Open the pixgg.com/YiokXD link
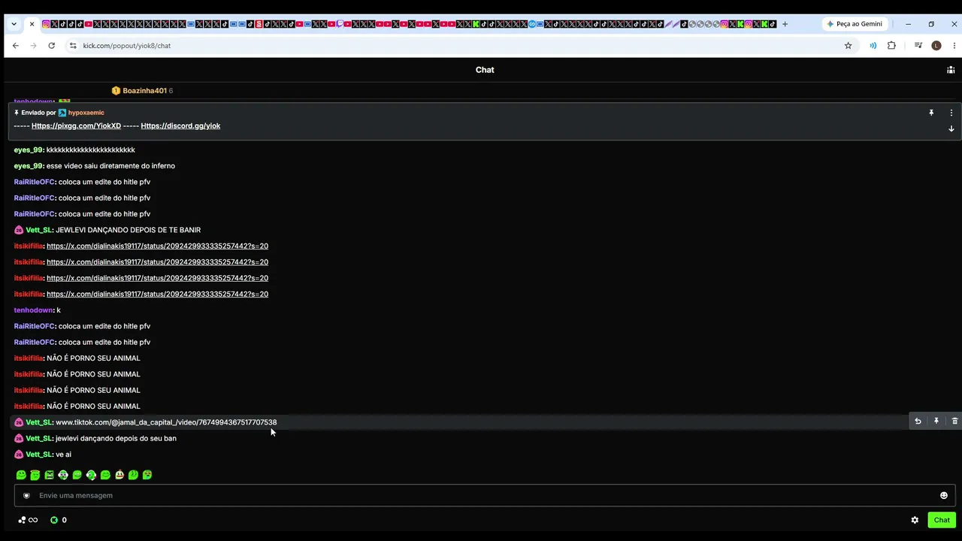 pyautogui.click(x=76, y=125)
